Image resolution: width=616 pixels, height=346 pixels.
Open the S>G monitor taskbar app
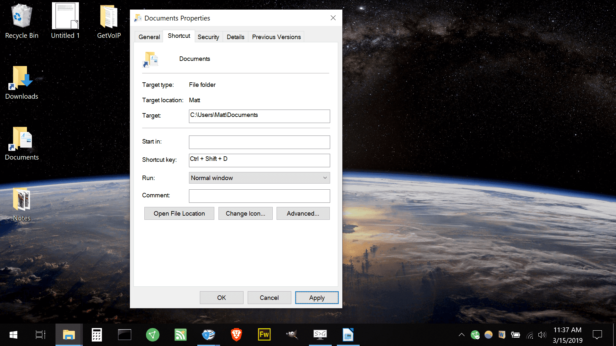[x=320, y=335]
